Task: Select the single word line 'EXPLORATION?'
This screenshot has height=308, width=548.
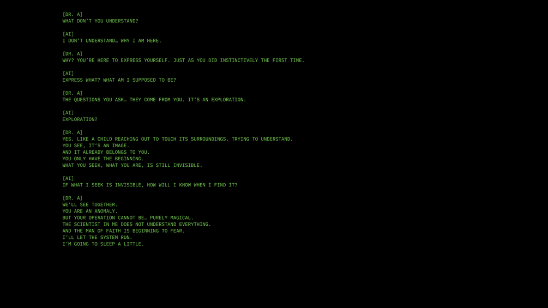Action: click(80, 119)
